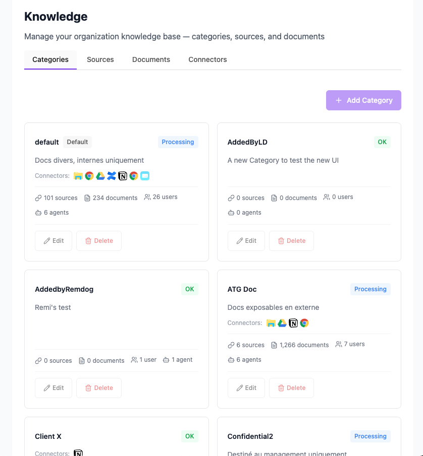
Task: Select the Categories tab
Action: 50,59
